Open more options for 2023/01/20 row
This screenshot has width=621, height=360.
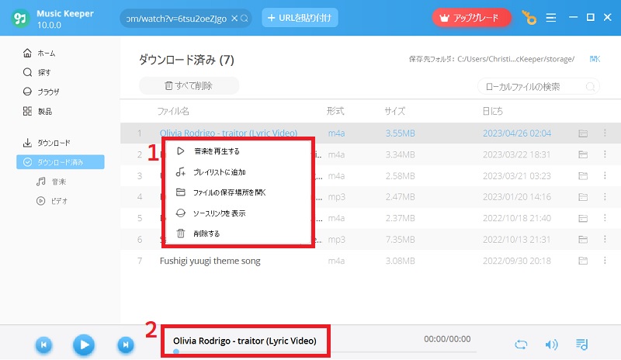[x=605, y=197]
